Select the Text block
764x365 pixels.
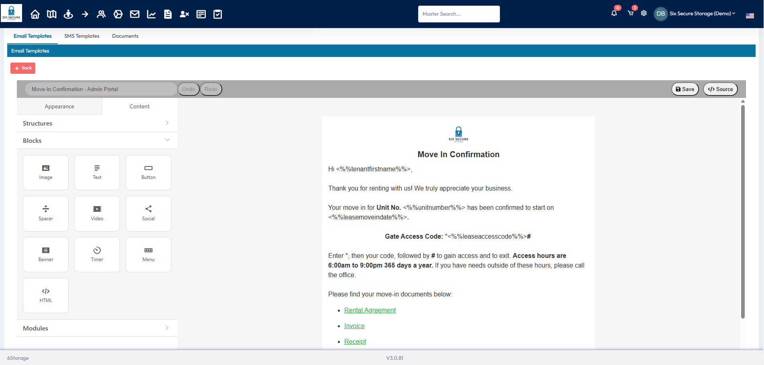pos(97,172)
